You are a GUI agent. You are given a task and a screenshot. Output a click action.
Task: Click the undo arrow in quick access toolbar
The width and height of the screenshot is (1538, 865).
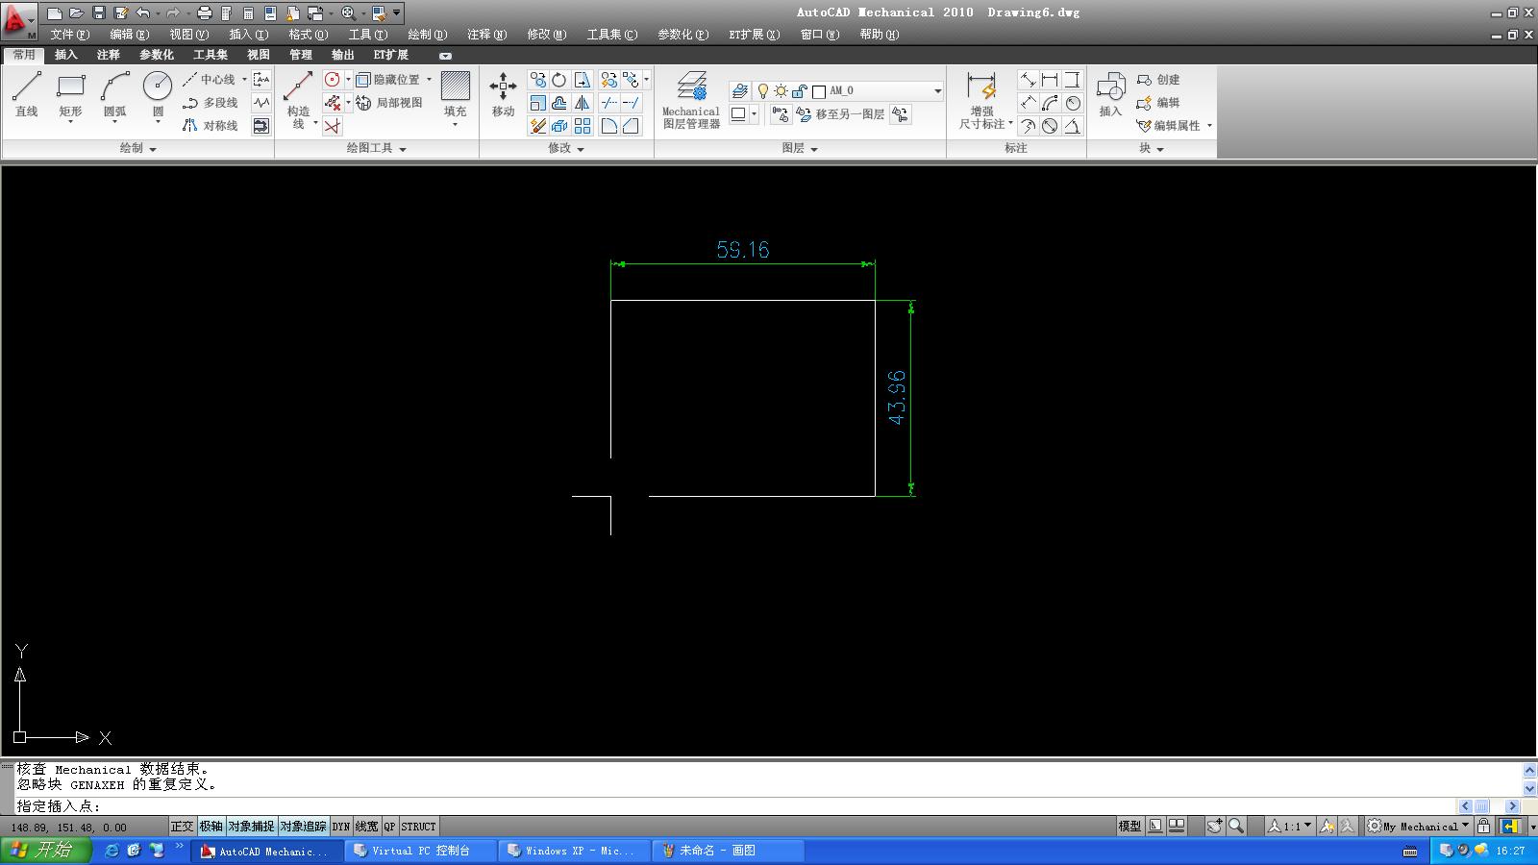[x=143, y=13]
